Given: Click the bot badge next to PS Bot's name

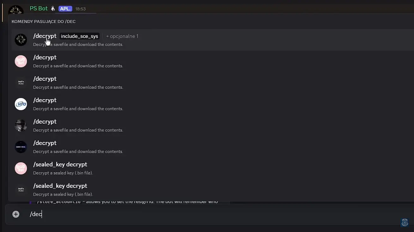Looking at the screenshot, I should [x=52, y=9].
